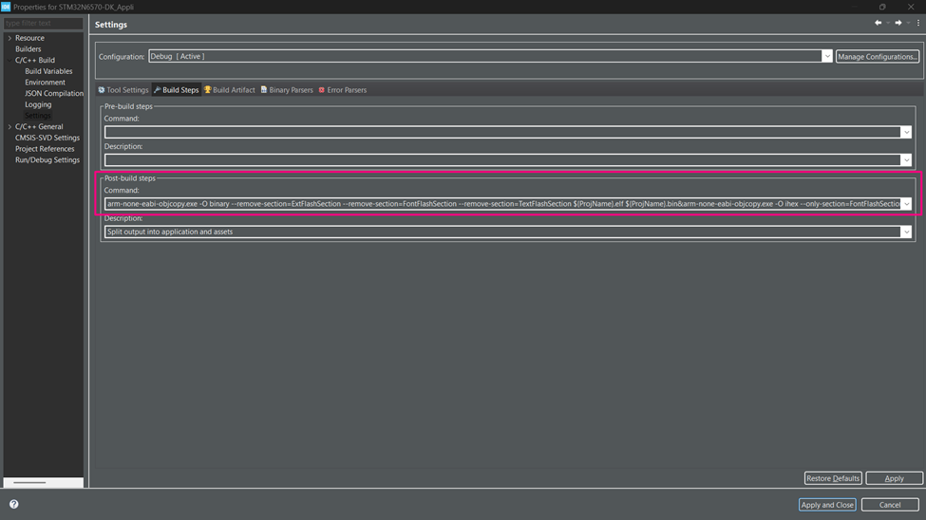Expand the Resource tree node
Screen dimensions: 926x520
(x=9, y=38)
